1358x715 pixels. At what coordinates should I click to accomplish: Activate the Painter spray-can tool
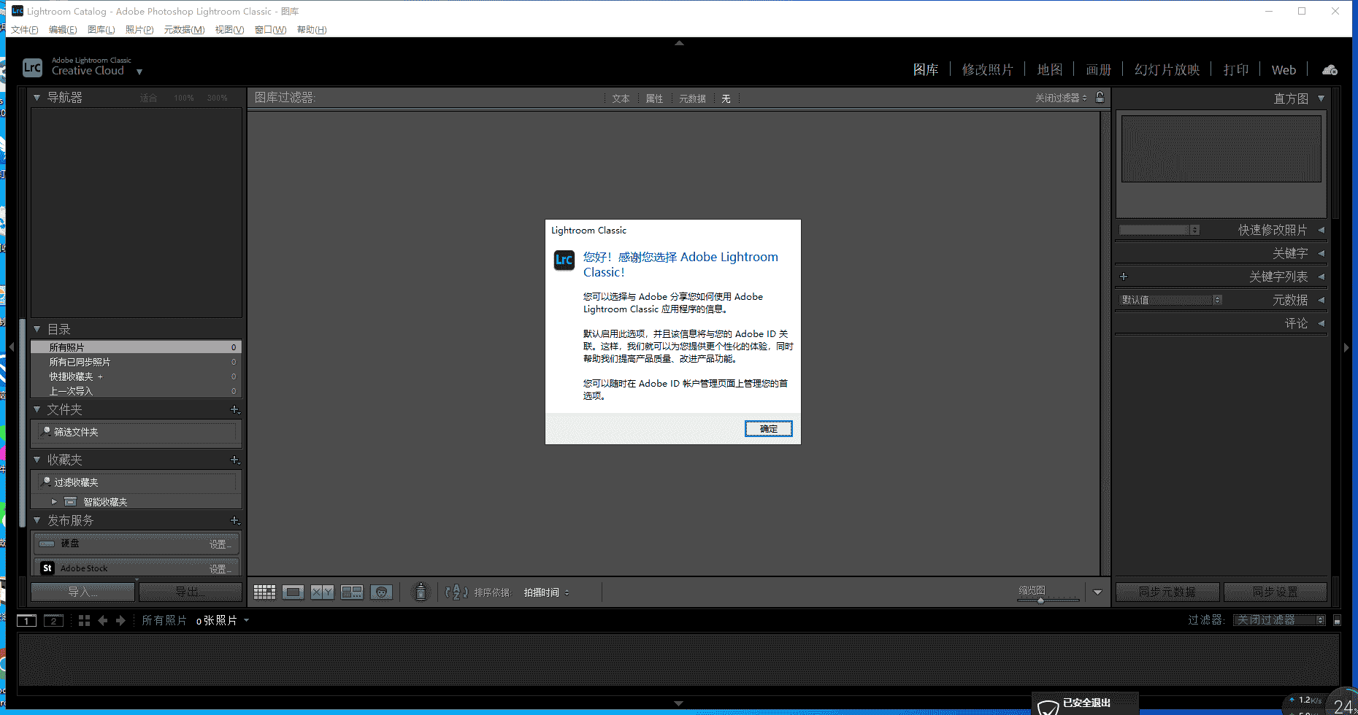(x=420, y=592)
